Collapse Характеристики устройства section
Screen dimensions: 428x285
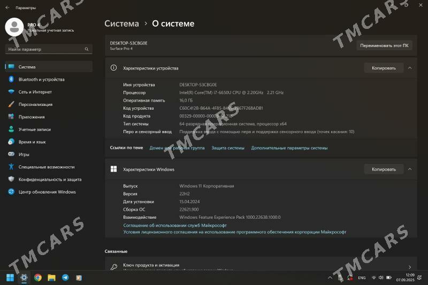tap(410, 68)
